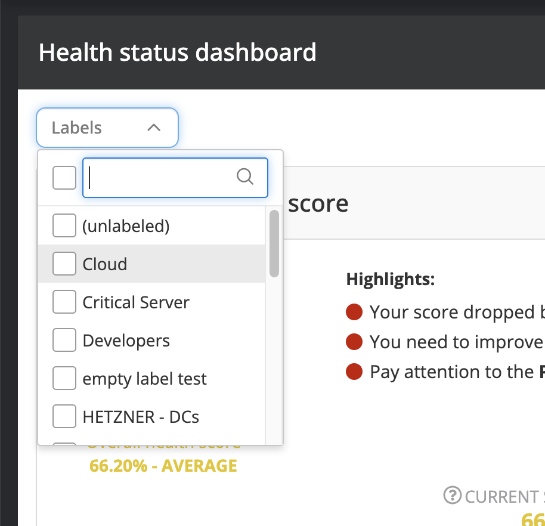Check the empty label test checkbox

point(64,379)
